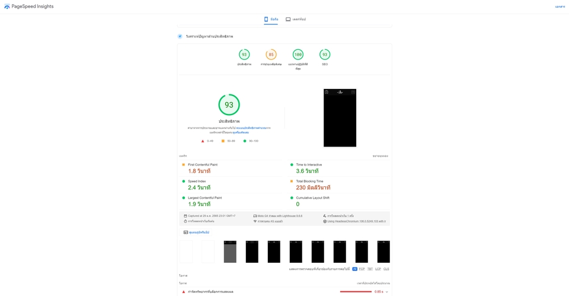The width and height of the screenshot is (569, 296).
Task: Click the globe icon beside HeadlessChromium
Action: [x=324, y=221]
